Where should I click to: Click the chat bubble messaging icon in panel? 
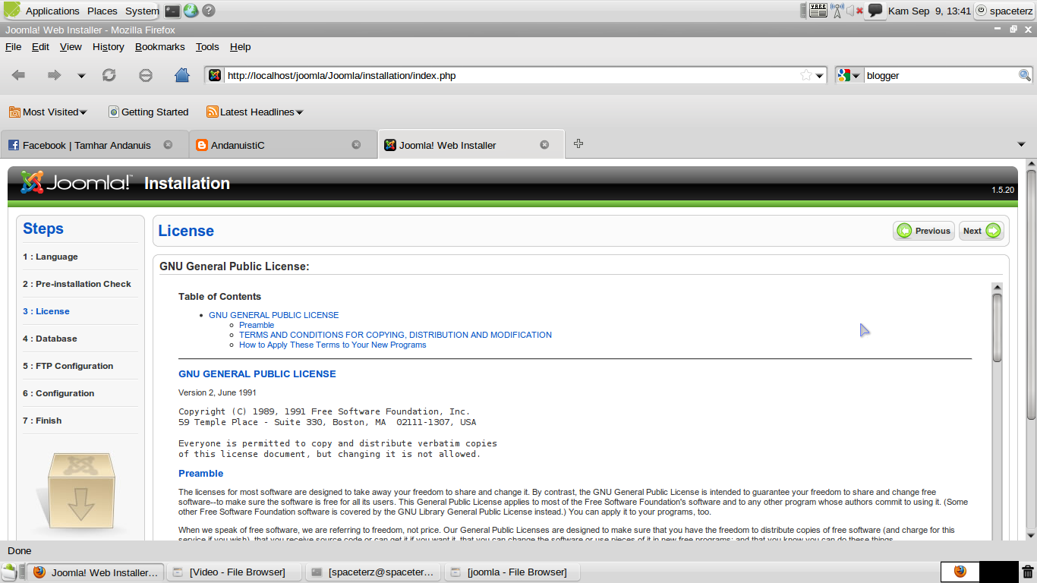point(875,11)
